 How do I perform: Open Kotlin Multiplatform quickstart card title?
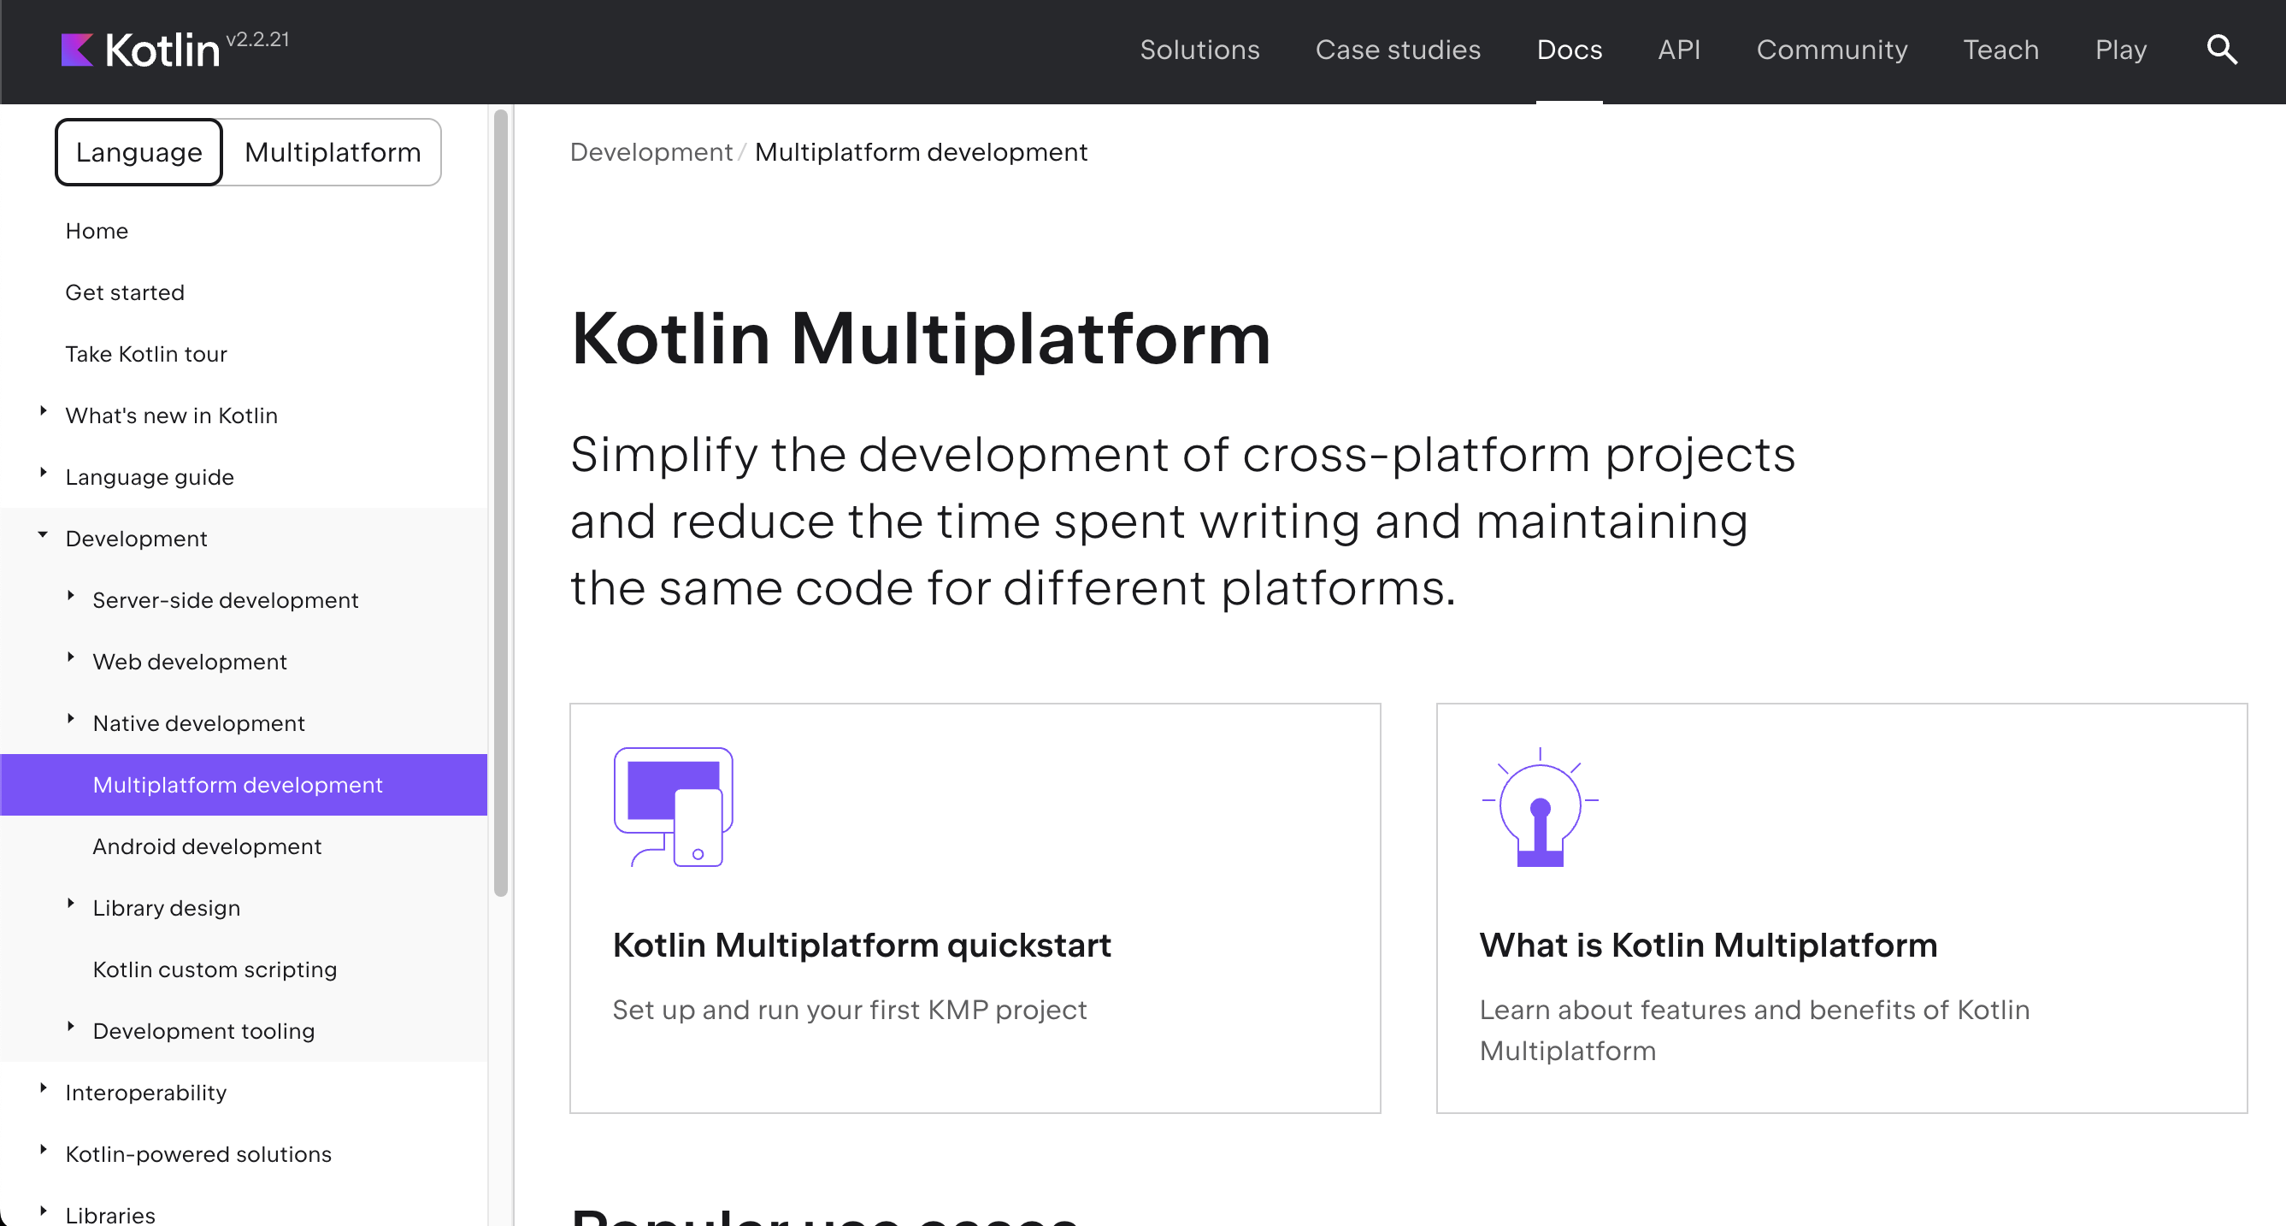click(x=862, y=946)
